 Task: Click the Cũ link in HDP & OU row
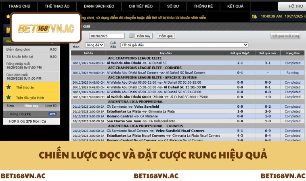(44, 121)
